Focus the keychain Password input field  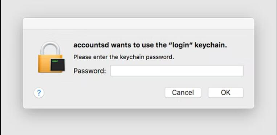click(177, 71)
